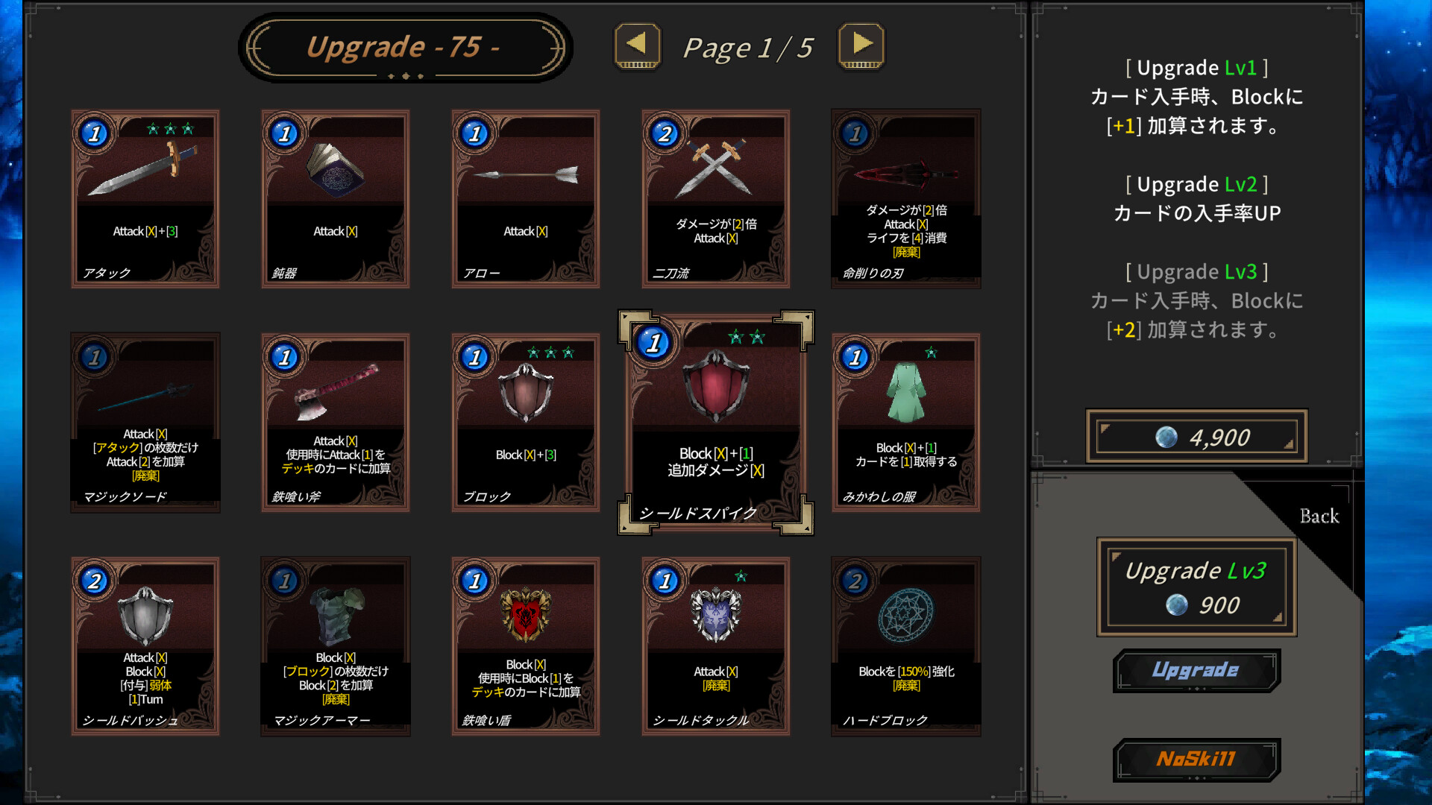The image size is (1432, 805).
Task: Pick the アロー arrow card
Action: [x=526, y=199]
